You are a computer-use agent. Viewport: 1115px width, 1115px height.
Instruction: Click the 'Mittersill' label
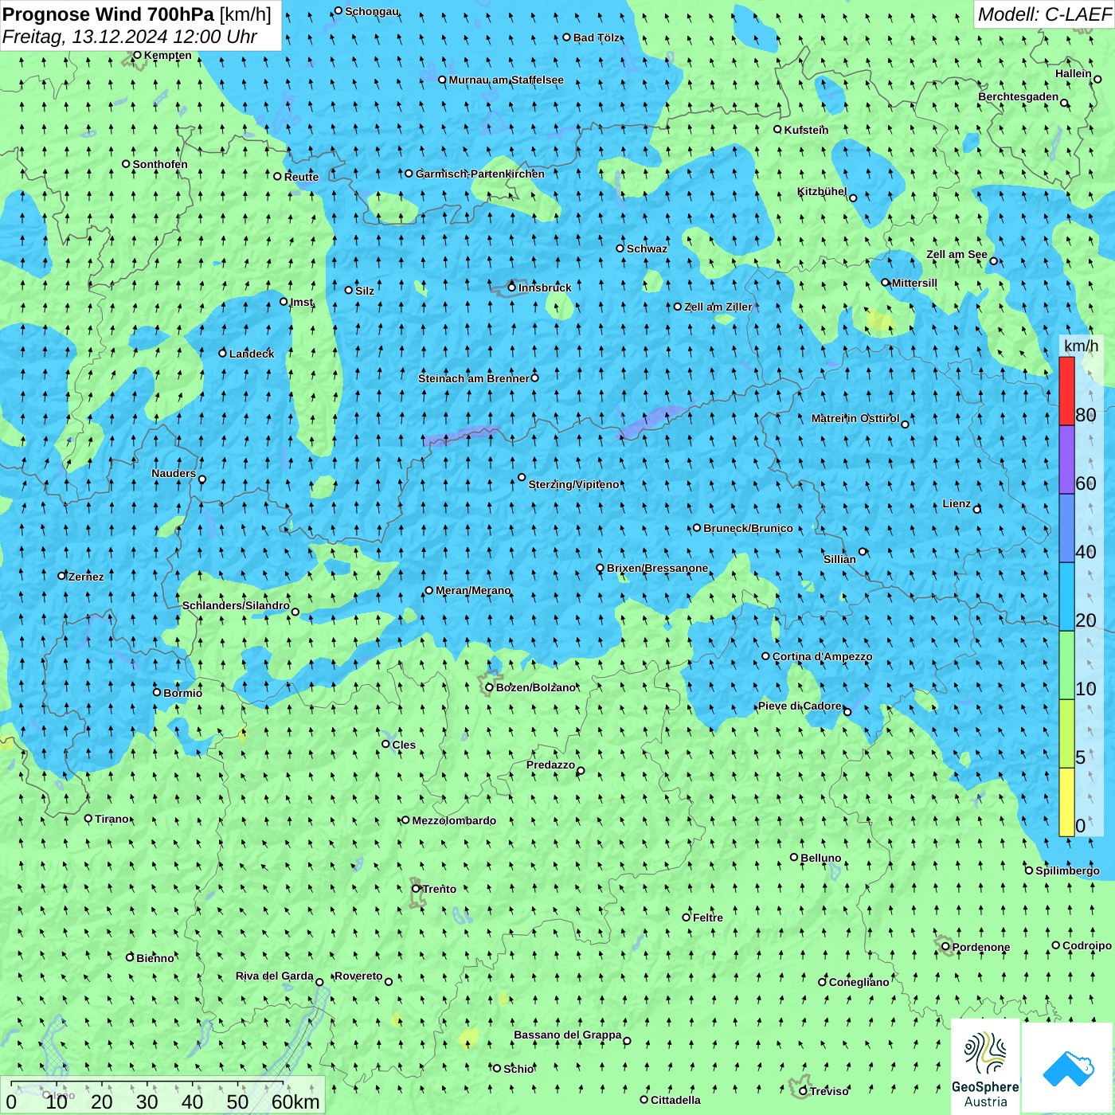(x=914, y=283)
